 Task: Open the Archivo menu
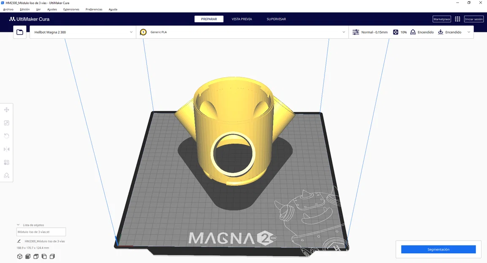coord(8,9)
